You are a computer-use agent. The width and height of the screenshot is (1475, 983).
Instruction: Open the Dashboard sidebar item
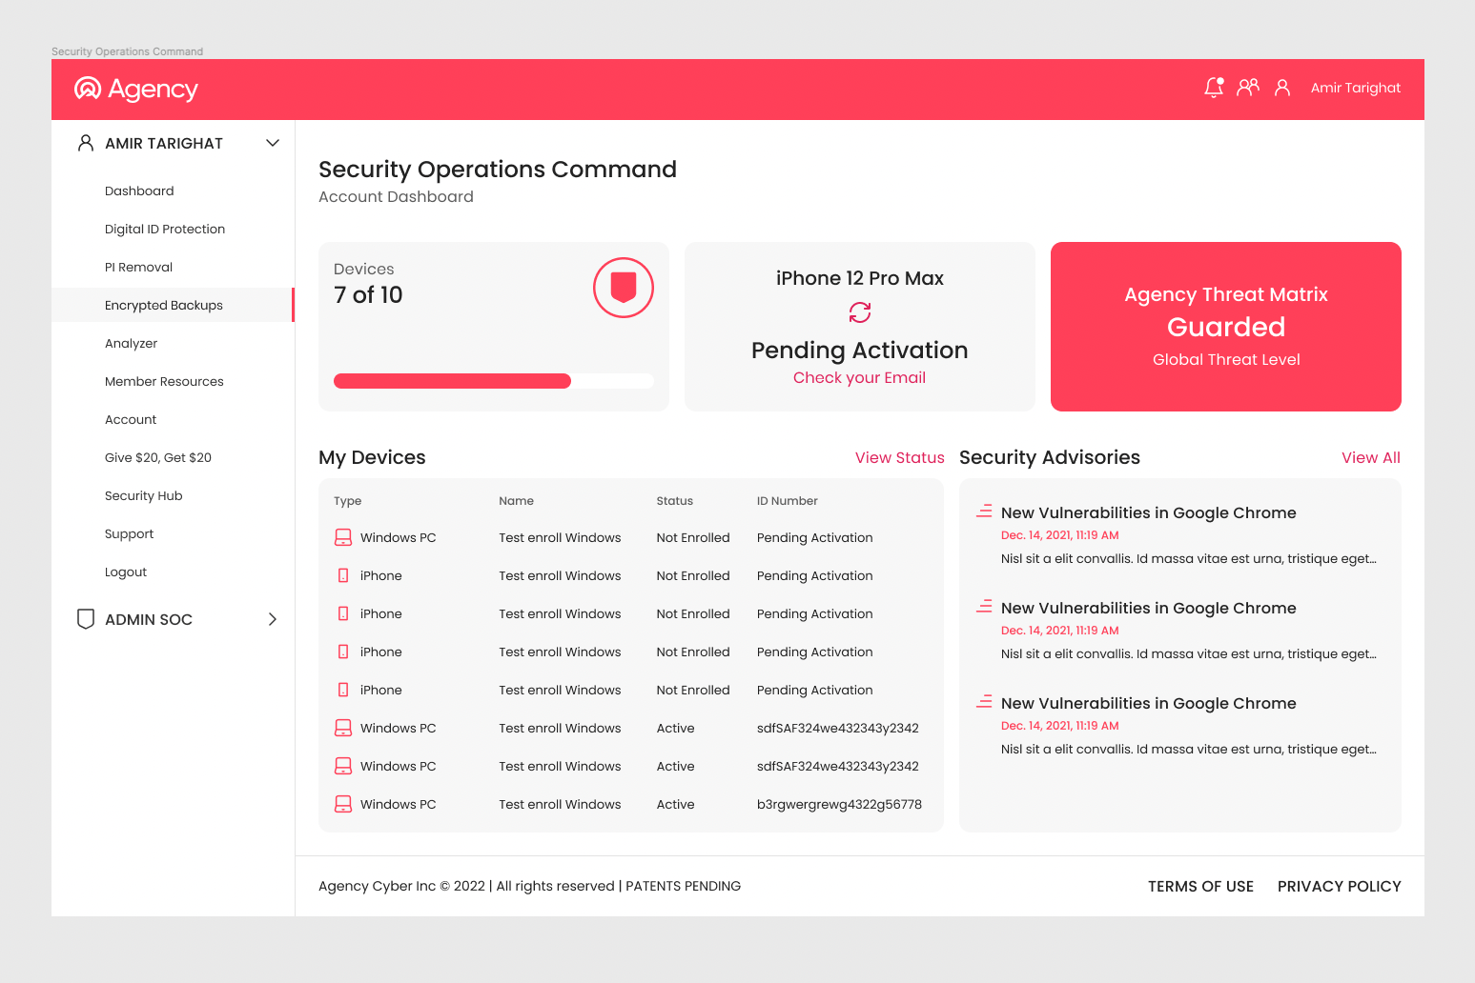139,191
